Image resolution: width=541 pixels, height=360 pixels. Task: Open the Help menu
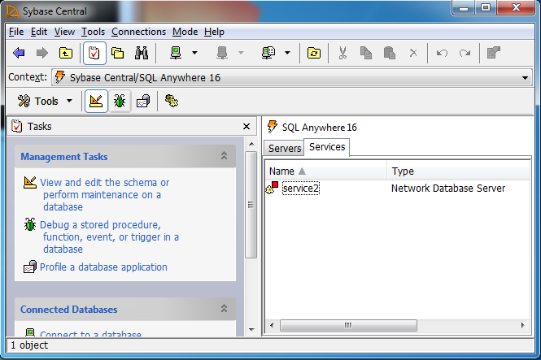(214, 32)
